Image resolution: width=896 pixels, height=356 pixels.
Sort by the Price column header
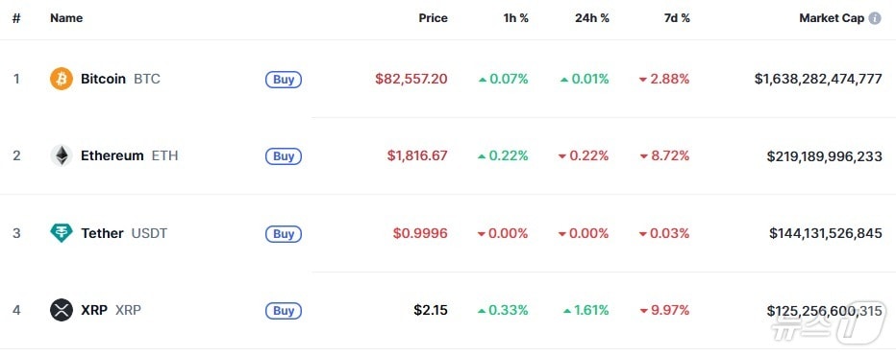pyautogui.click(x=434, y=18)
